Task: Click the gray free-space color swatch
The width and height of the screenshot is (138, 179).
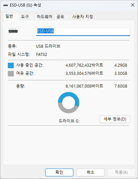Action: tap(11, 73)
